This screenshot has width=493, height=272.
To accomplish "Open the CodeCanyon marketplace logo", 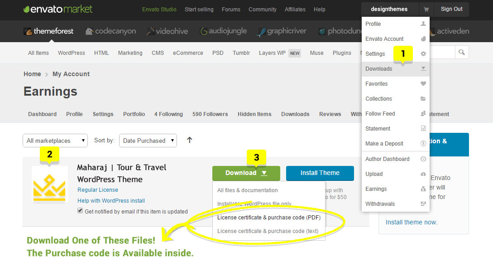I will pyautogui.click(x=110, y=31).
